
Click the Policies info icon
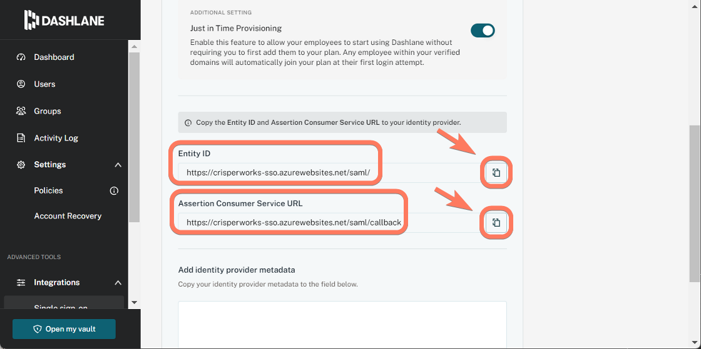click(x=114, y=191)
